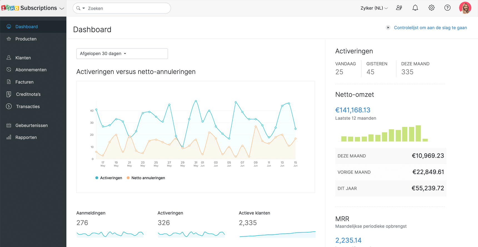
Task: Click the user profile avatar
Action: click(x=465, y=8)
